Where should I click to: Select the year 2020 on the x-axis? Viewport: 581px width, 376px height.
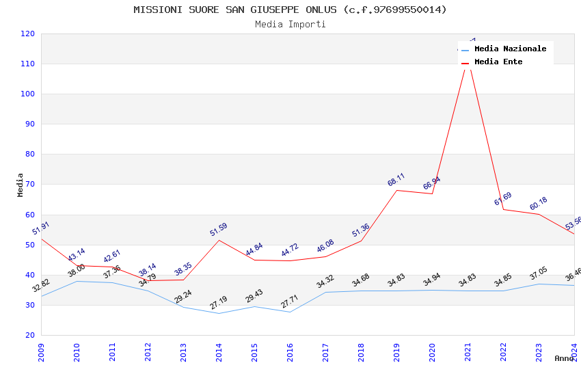tap(433, 352)
